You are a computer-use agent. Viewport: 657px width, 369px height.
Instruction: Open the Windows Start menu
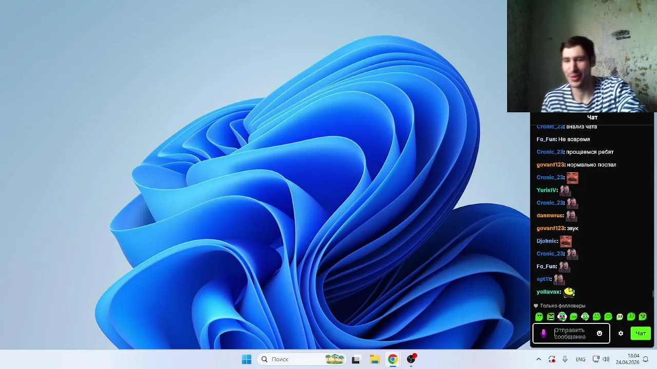(x=246, y=359)
